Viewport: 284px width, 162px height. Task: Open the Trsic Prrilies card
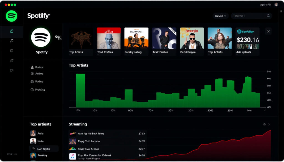[x=164, y=42]
